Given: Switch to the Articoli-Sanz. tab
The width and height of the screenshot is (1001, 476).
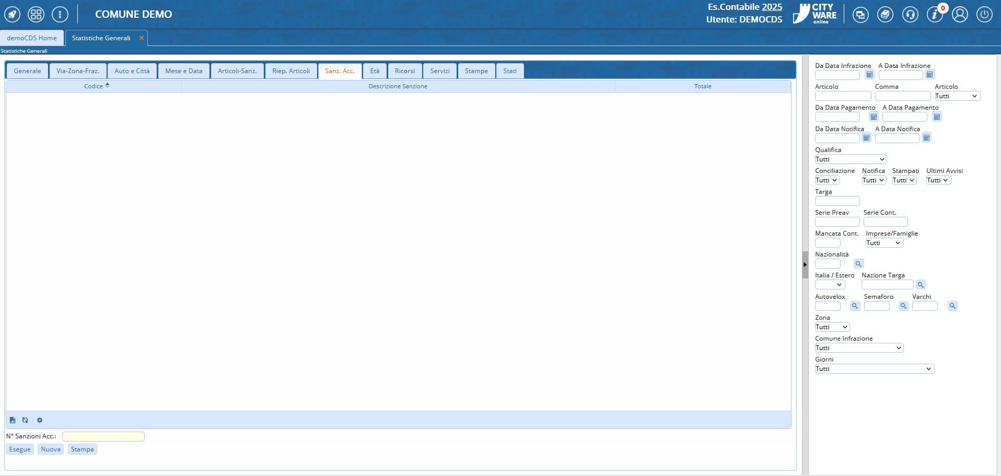Looking at the screenshot, I should coord(237,71).
